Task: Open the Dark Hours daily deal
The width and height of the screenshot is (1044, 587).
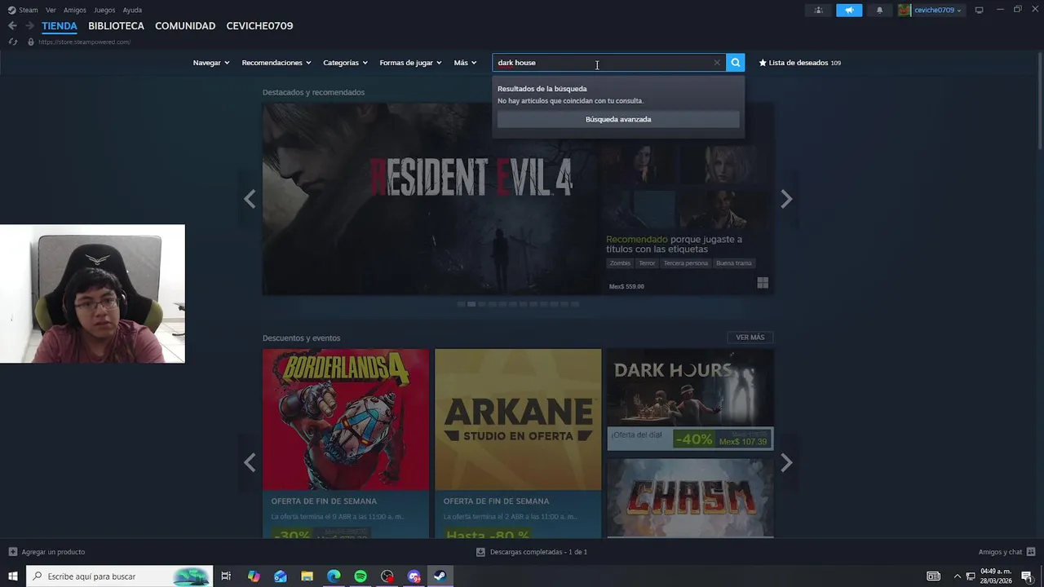Action: 690,399
